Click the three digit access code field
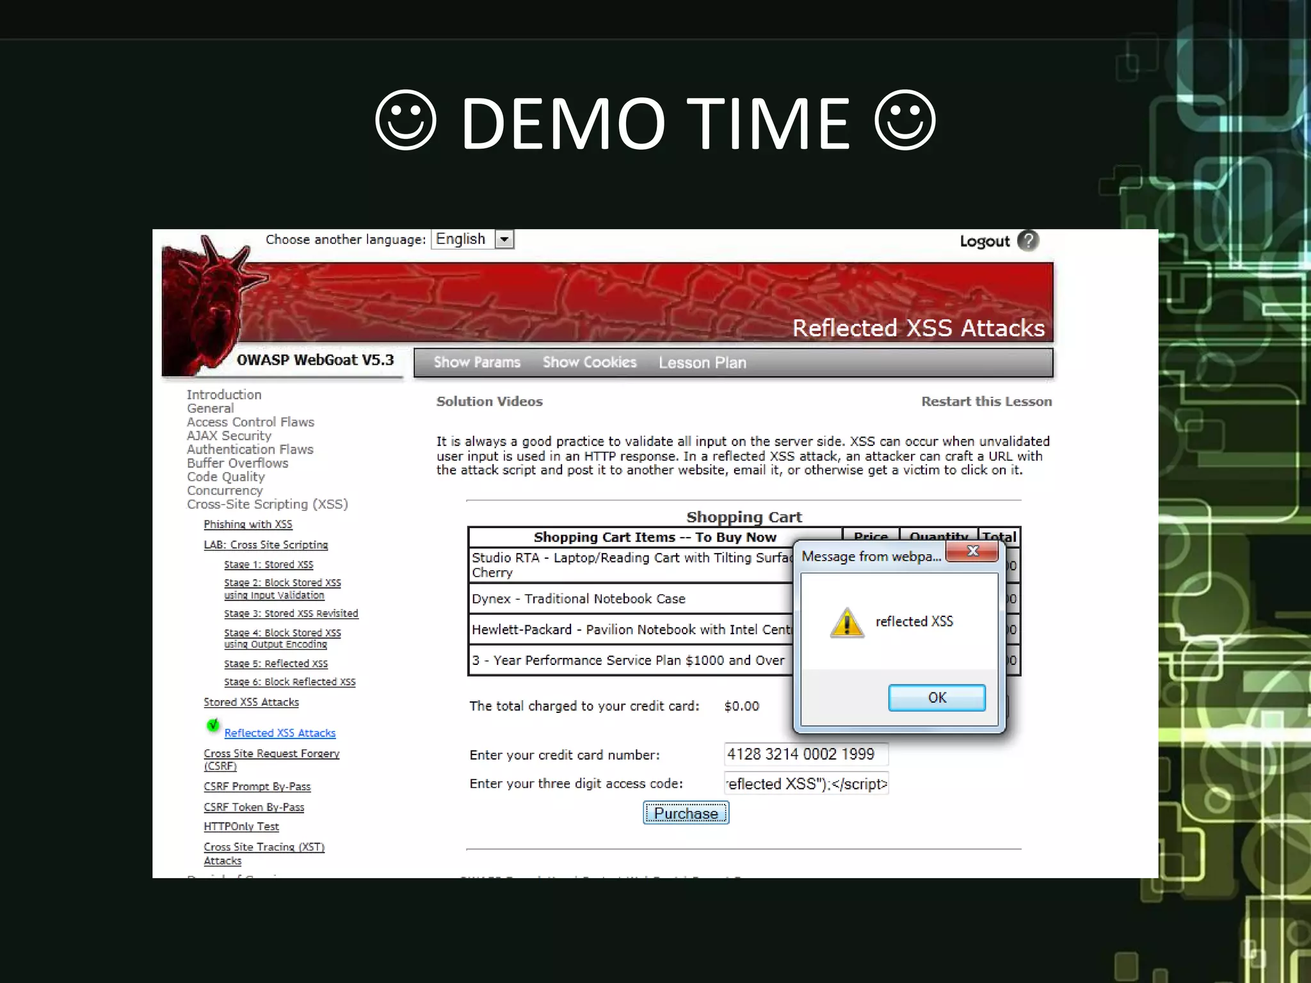1311x983 pixels. (805, 784)
